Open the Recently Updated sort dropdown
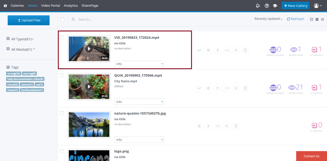 tap(268, 19)
